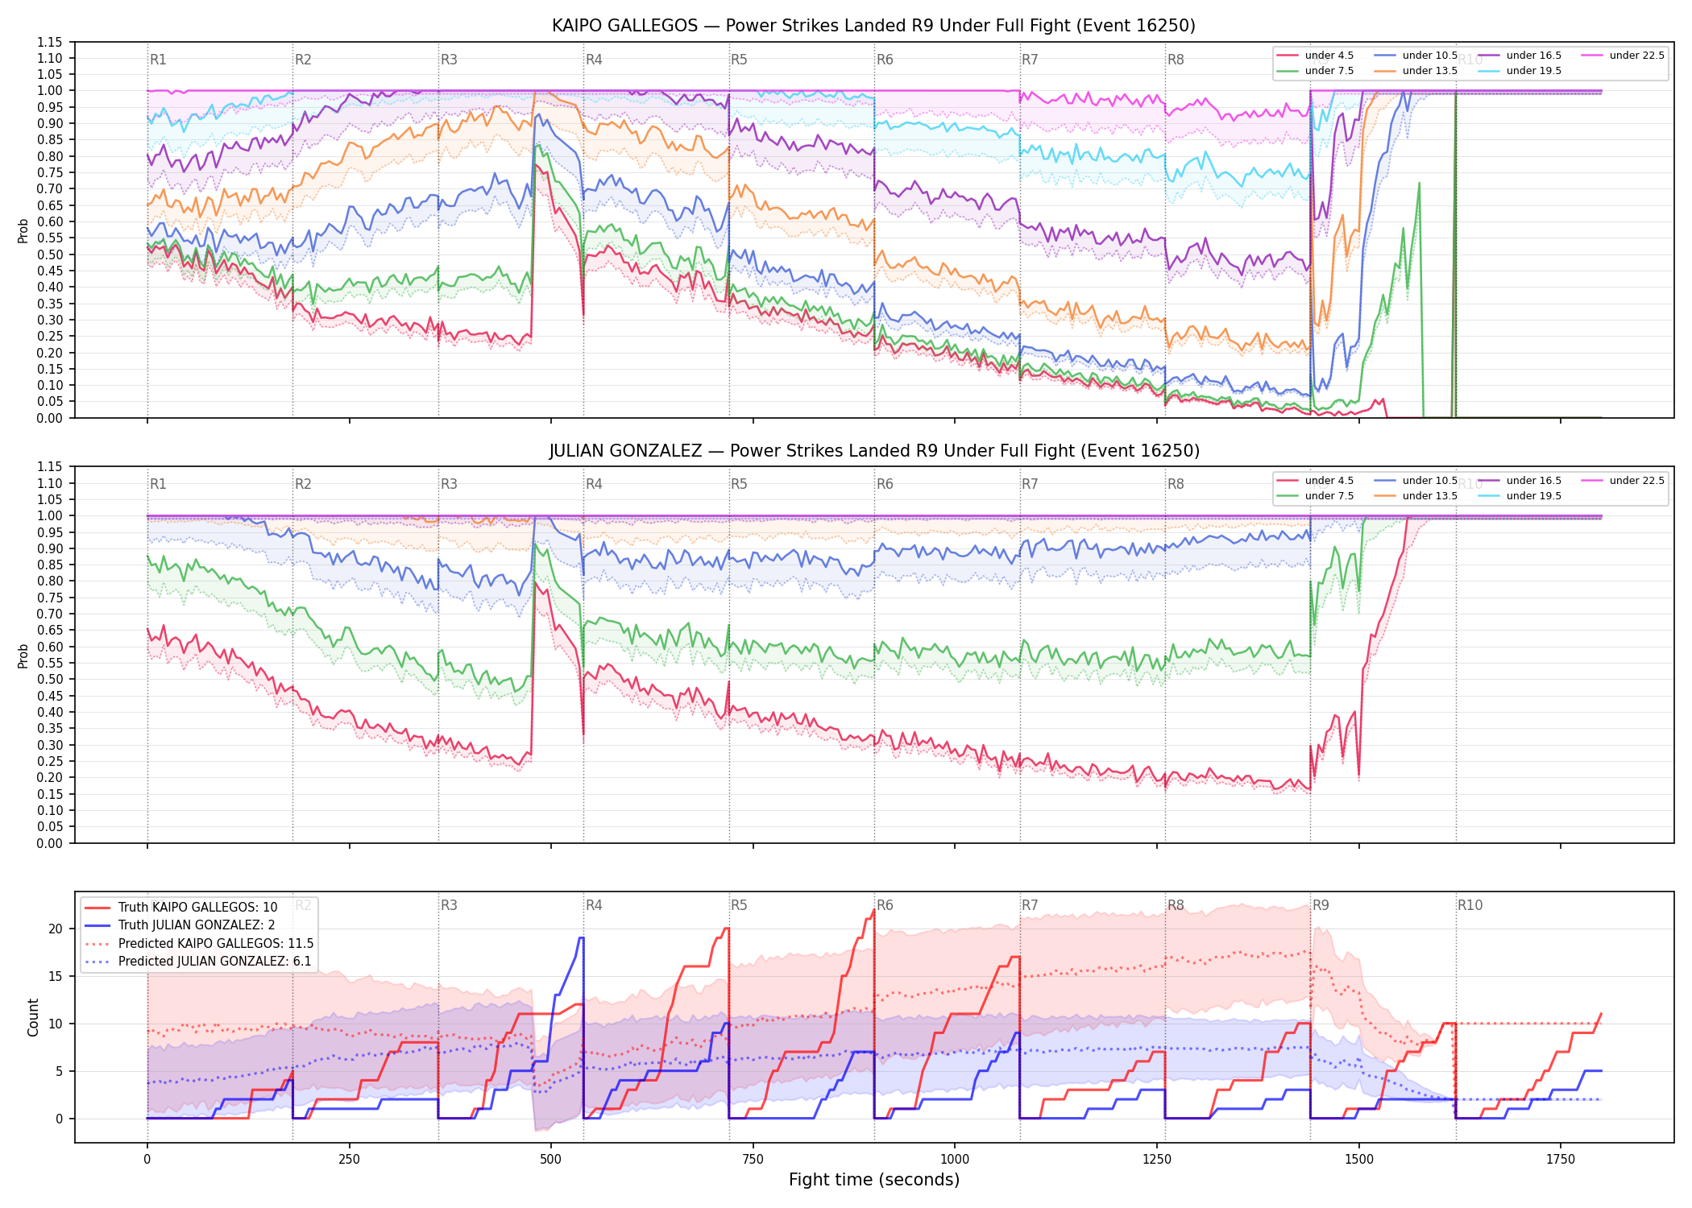Click 'under 19.5' legend entry in middle chart
Image resolution: width=1692 pixels, height=1208 pixels.
[x=1520, y=496]
